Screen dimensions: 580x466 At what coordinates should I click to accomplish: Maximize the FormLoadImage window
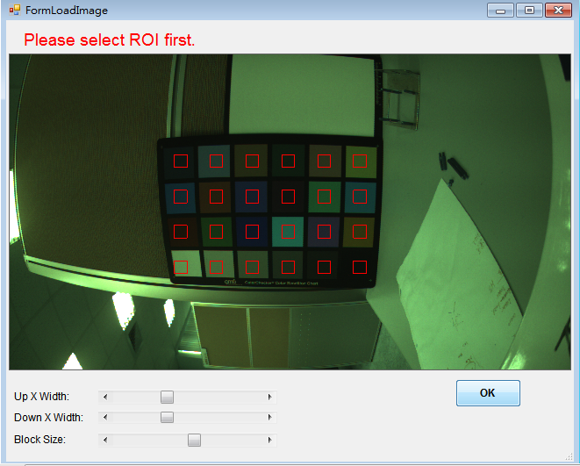528,11
